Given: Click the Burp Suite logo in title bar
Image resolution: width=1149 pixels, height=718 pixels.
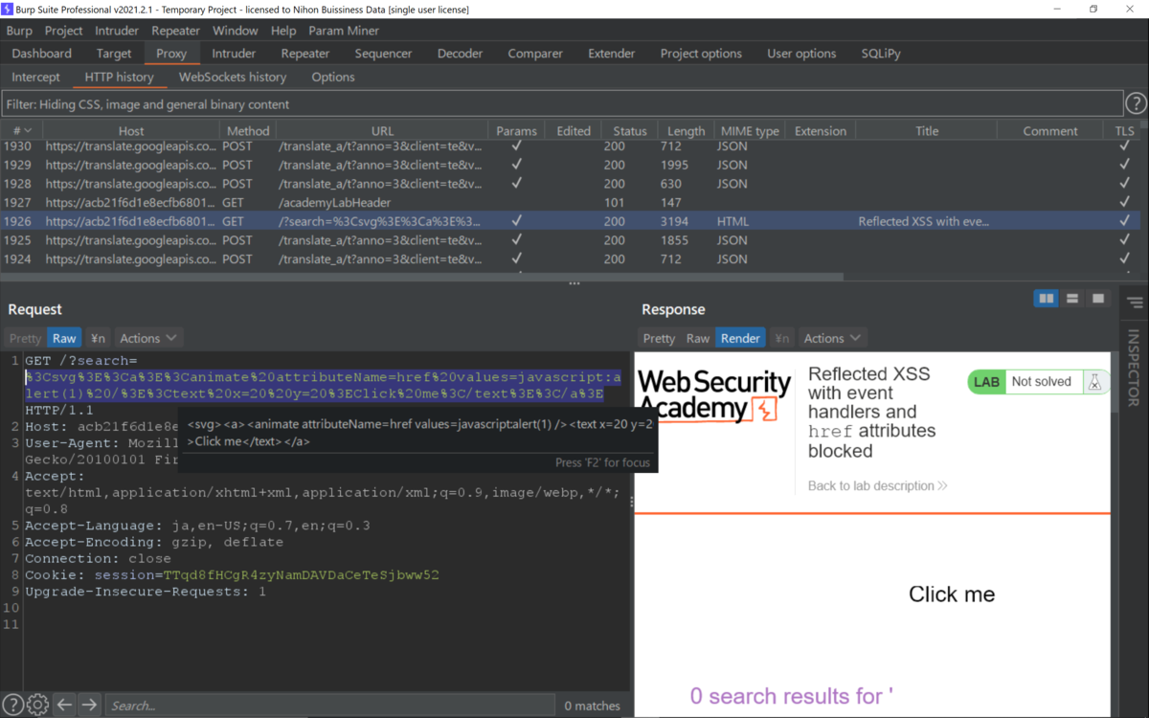Looking at the screenshot, I should (x=9, y=9).
